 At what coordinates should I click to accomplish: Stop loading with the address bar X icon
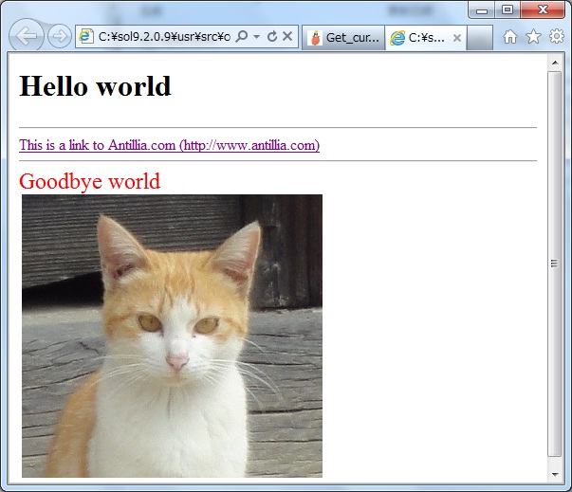click(x=287, y=36)
